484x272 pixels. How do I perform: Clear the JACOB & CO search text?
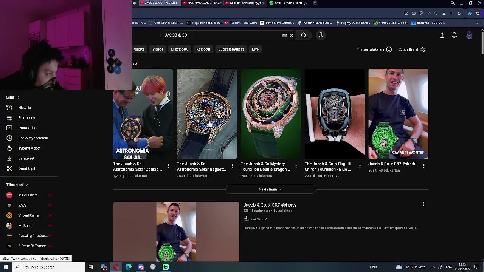(x=292, y=35)
